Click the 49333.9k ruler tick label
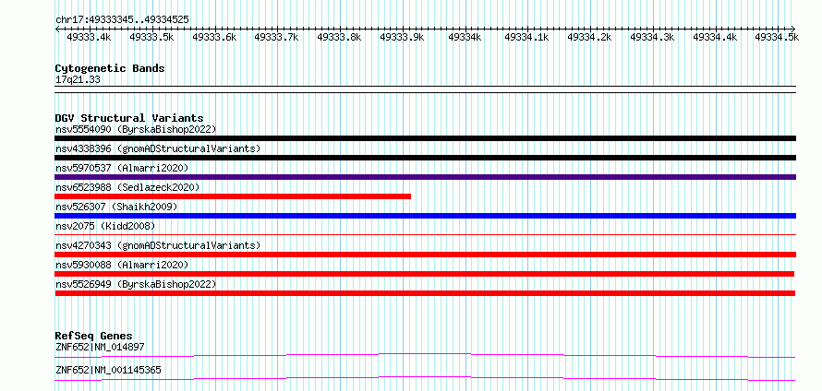This screenshot has height=391, width=822. pyautogui.click(x=402, y=37)
